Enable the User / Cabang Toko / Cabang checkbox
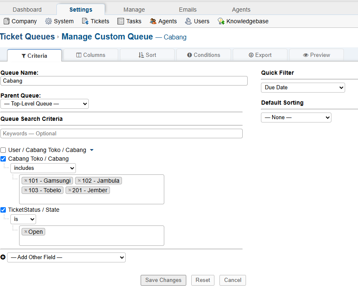The width and height of the screenshot is (358, 289). click(3, 150)
